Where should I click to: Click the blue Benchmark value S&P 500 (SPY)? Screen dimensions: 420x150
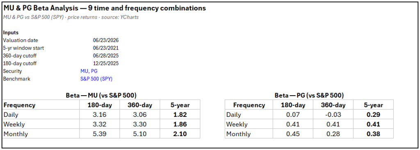coord(96,79)
